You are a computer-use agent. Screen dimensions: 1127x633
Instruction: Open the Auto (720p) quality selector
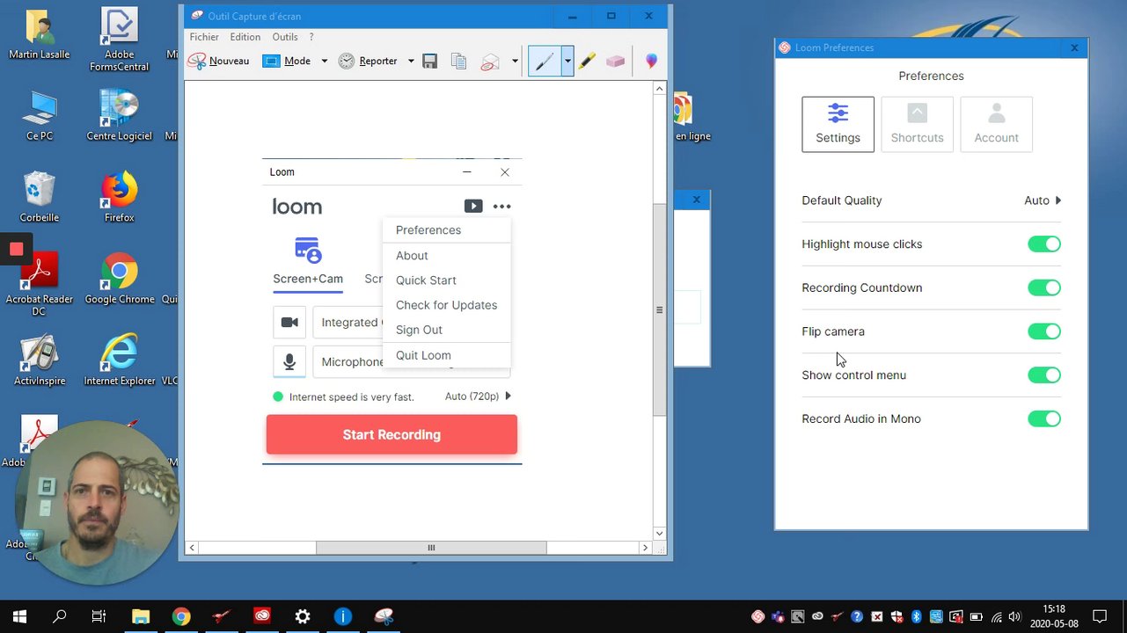click(x=478, y=397)
